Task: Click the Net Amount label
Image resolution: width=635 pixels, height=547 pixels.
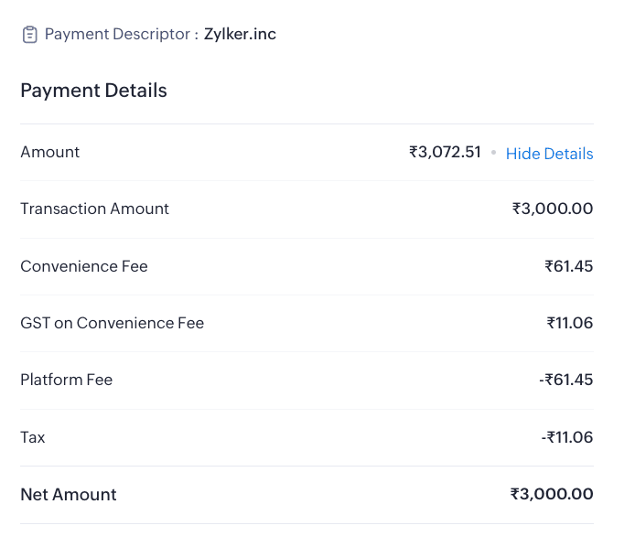Action: click(69, 495)
